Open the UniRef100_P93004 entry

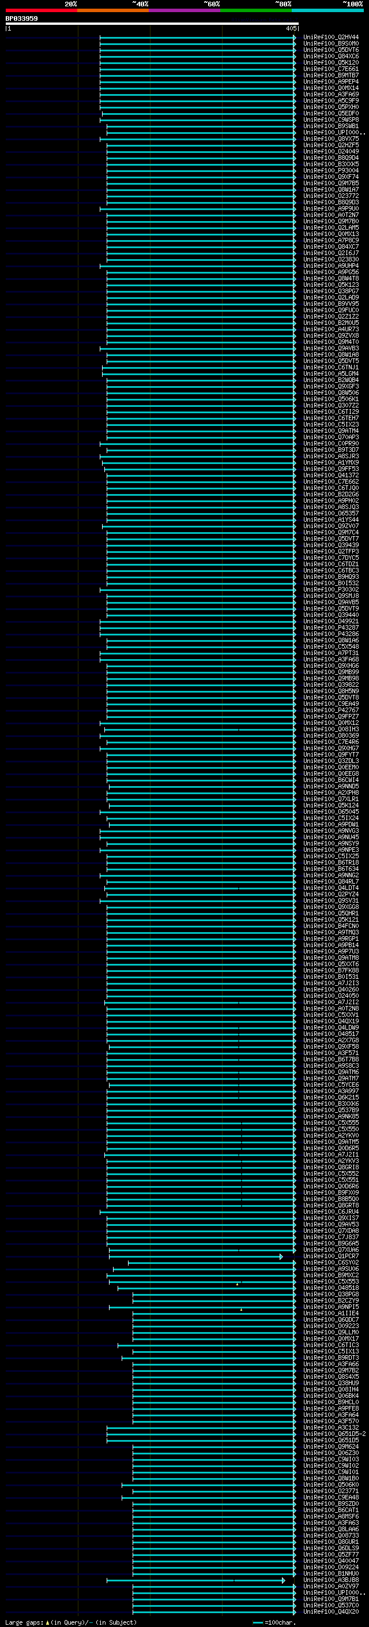click(x=330, y=170)
